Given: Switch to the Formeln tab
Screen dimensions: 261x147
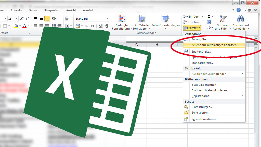Looking at the screenshot, I should click(16, 10).
